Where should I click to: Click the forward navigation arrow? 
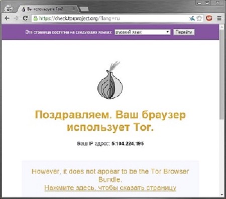click(16, 18)
